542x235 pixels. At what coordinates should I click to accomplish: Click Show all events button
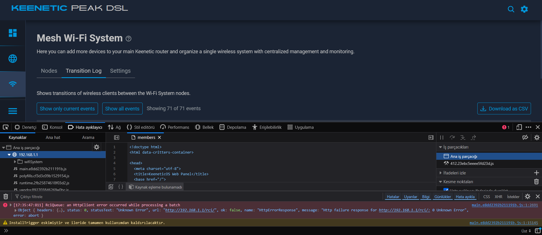point(122,108)
